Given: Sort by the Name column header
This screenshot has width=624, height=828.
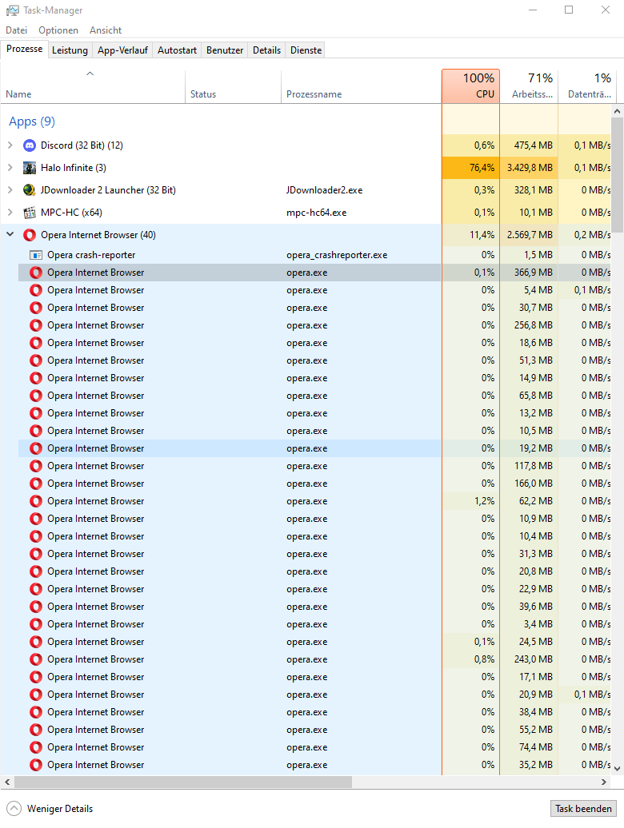Looking at the screenshot, I should point(93,86).
